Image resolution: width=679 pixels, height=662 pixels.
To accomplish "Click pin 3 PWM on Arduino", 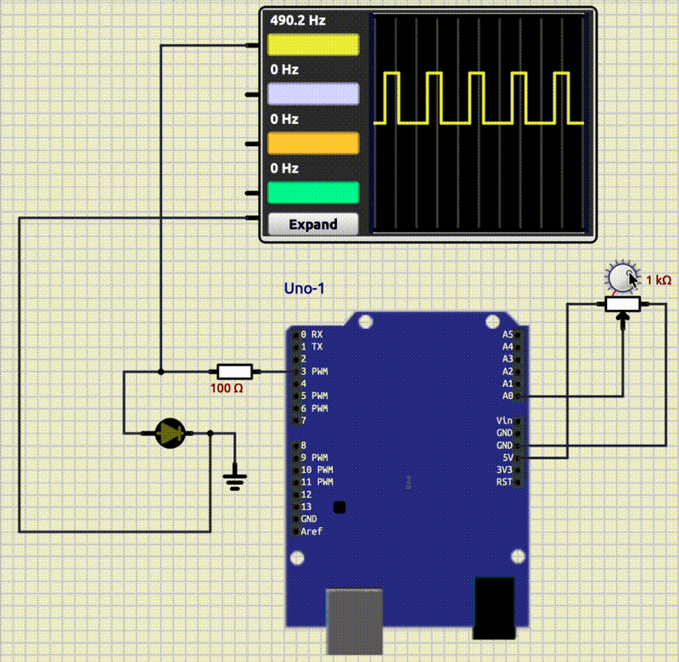I will [x=296, y=372].
